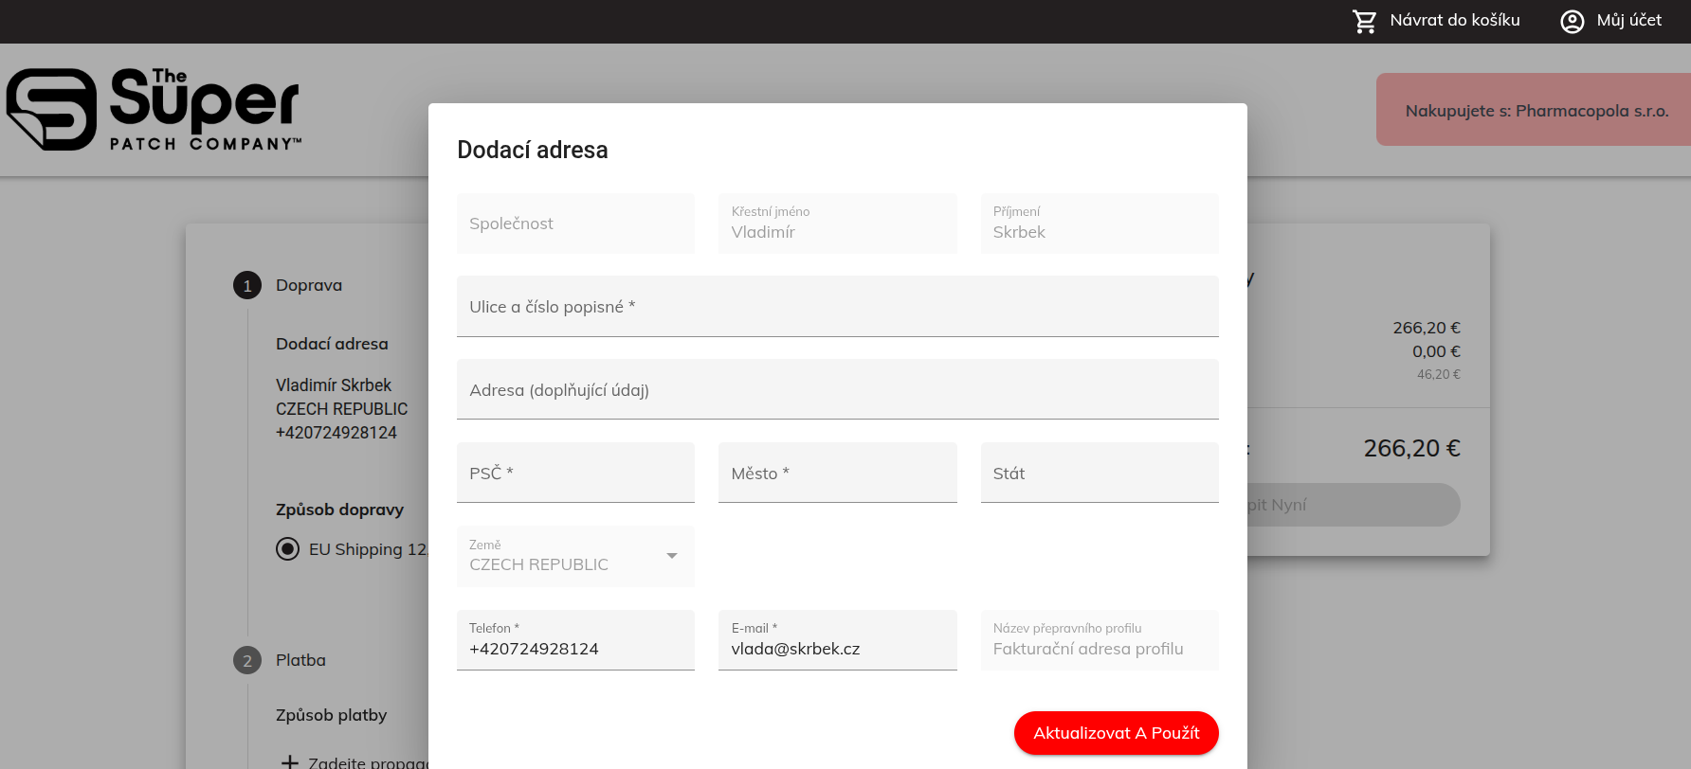Focus the Ulice a číslo popisné field
1691x769 pixels.
pos(837,307)
